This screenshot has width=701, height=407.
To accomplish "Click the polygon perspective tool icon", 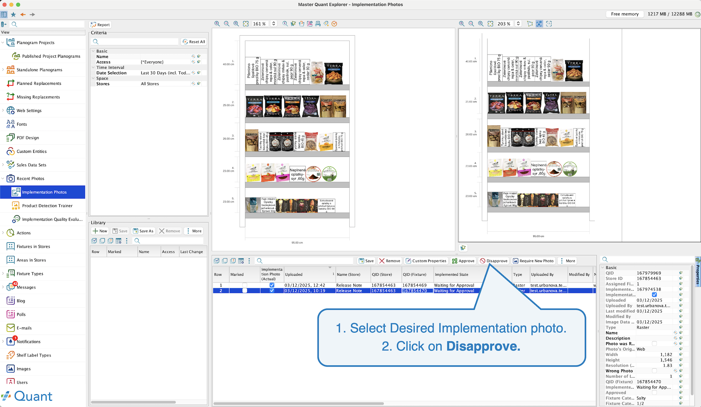I will (x=530, y=24).
